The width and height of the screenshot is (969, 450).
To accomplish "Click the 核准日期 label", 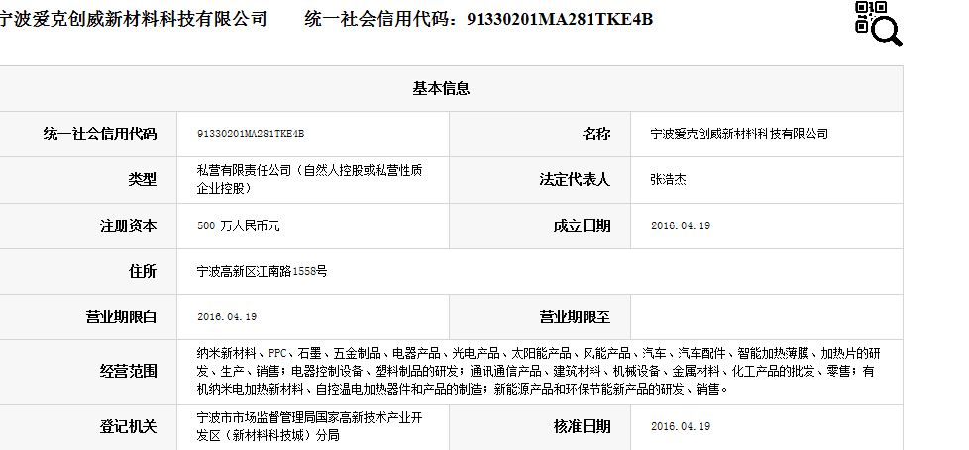I will [x=582, y=426].
